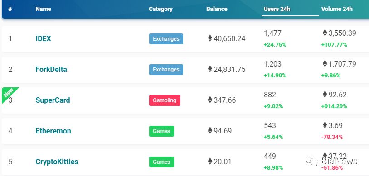The height and width of the screenshot is (176, 369).
Task: Open the IDEX dapp page
Action: tap(43, 38)
